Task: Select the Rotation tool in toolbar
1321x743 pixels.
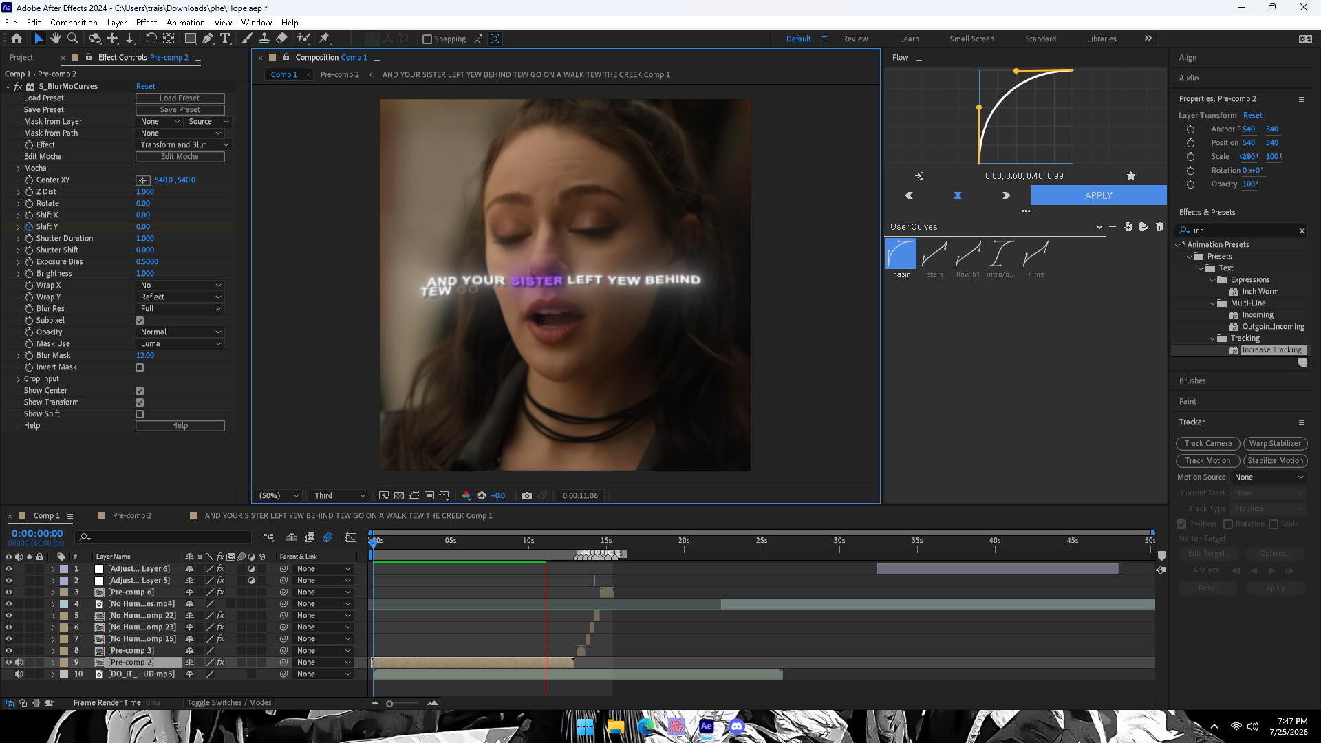Action: [151, 39]
